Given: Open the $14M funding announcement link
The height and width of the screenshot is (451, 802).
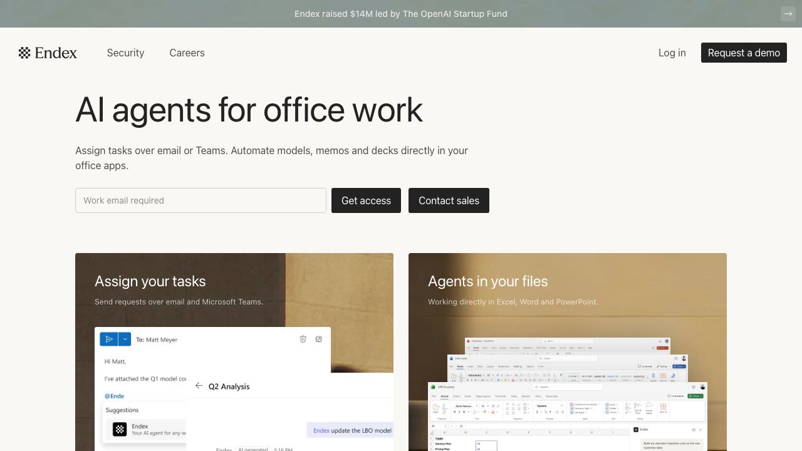Looking at the screenshot, I should tap(401, 14).
